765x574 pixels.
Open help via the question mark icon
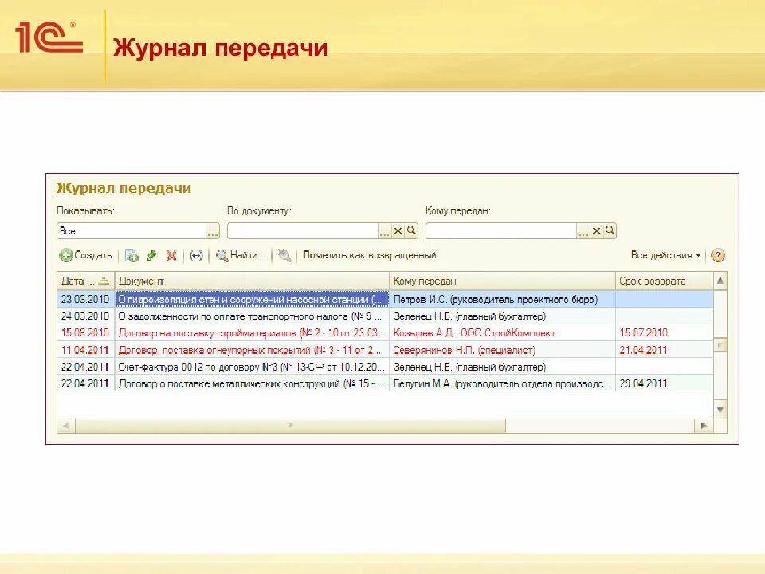(x=716, y=255)
